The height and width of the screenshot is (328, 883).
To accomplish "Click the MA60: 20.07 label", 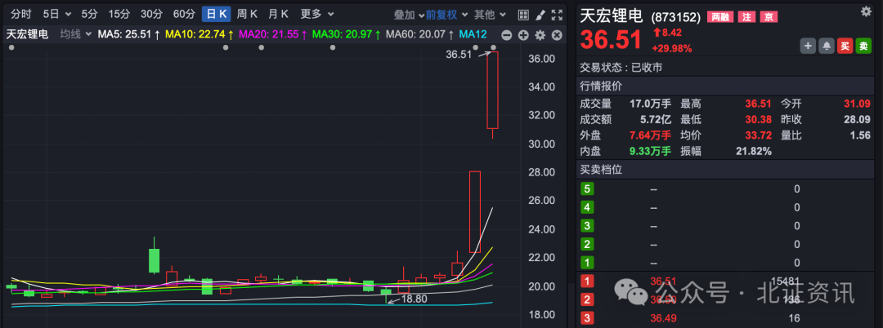I will tap(420, 34).
